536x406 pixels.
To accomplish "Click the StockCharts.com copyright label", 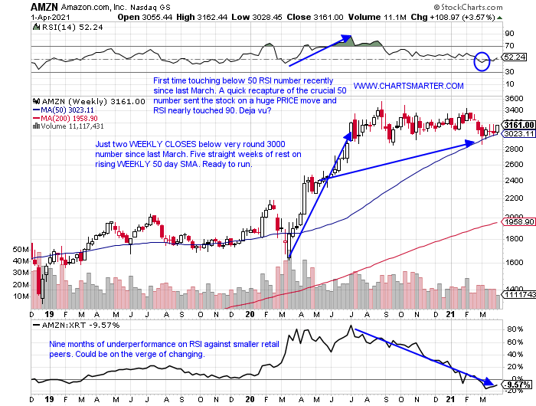I will 468,7.
